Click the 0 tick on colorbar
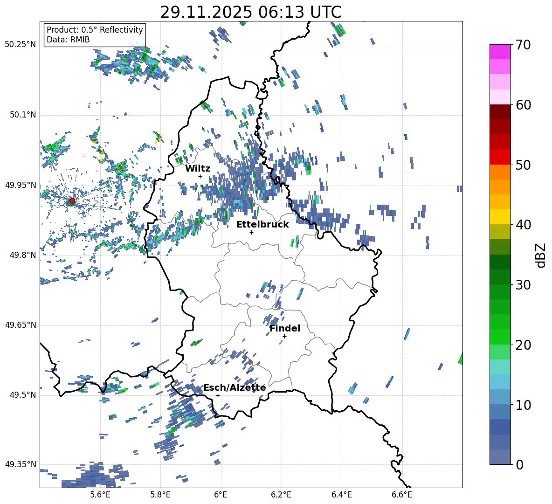Viewport: 552px width, 504px height. click(519, 464)
